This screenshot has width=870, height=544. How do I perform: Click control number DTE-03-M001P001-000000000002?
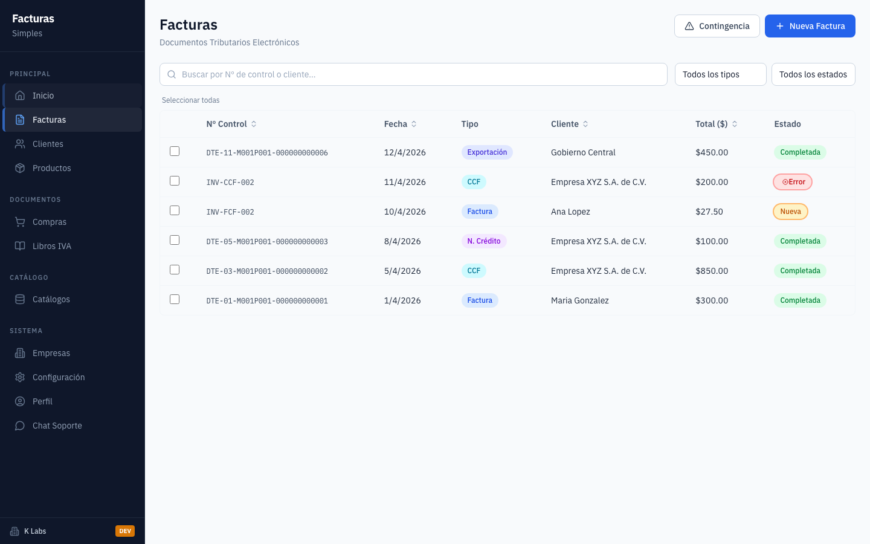click(267, 271)
